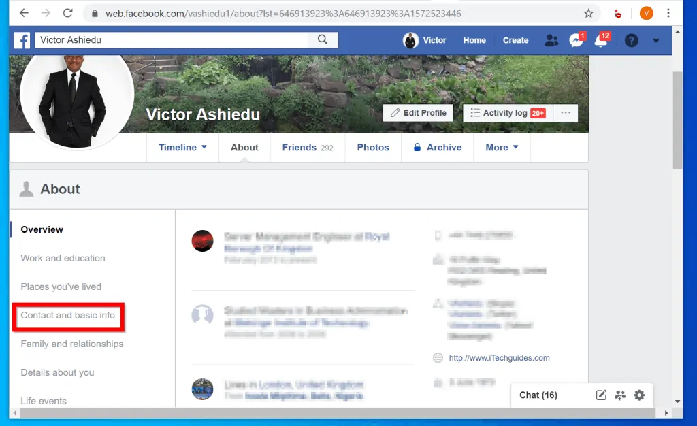Click the London city photo thumbnail

tap(202, 389)
